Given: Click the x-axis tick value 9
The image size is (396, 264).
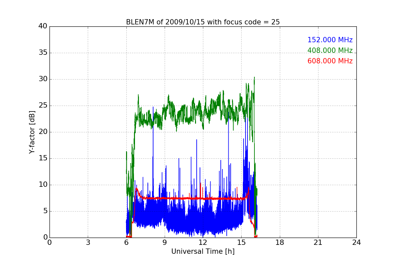Looking at the screenshot, I should 165,243.
